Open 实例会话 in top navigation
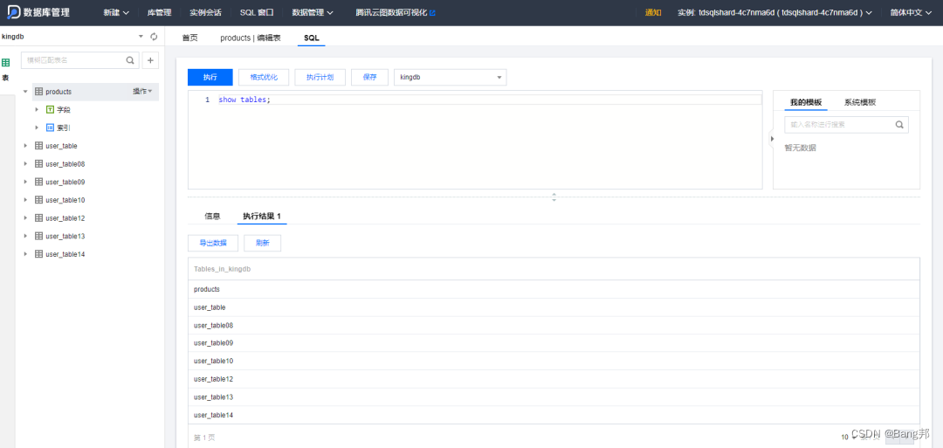This screenshot has width=943, height=448. (206, 12)
